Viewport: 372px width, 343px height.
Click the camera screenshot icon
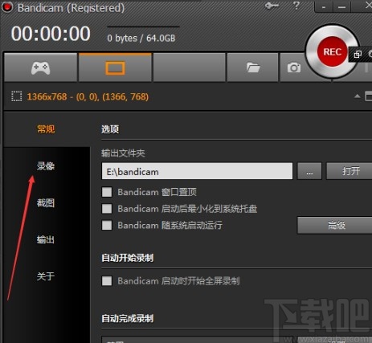click(294, 67)
